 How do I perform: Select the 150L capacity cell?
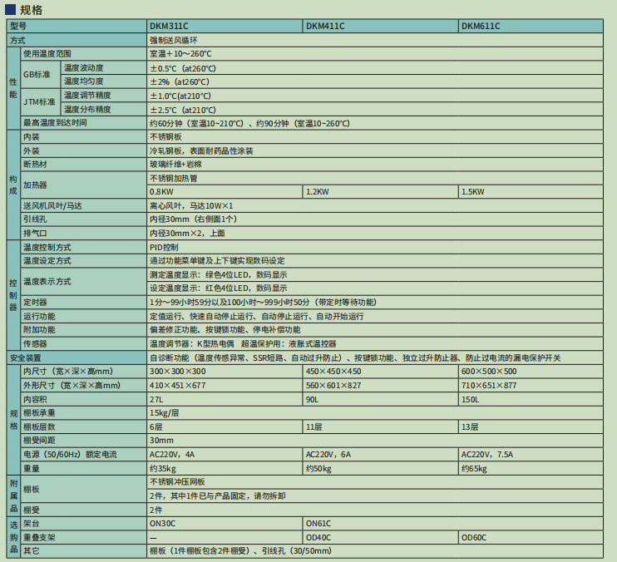click(531, 400)
